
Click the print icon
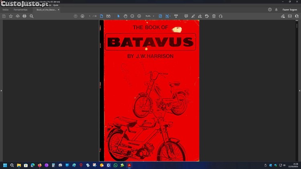(24, 16)
